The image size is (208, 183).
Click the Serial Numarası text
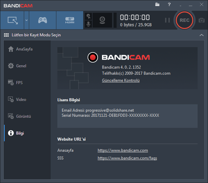[x=110, y=115]
